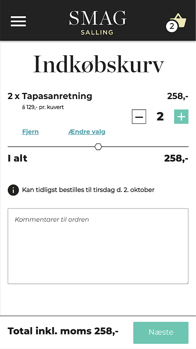Click the black info icon
This screenshot has width=196, height=349.
pyautogui.click(x=14, y=190)
